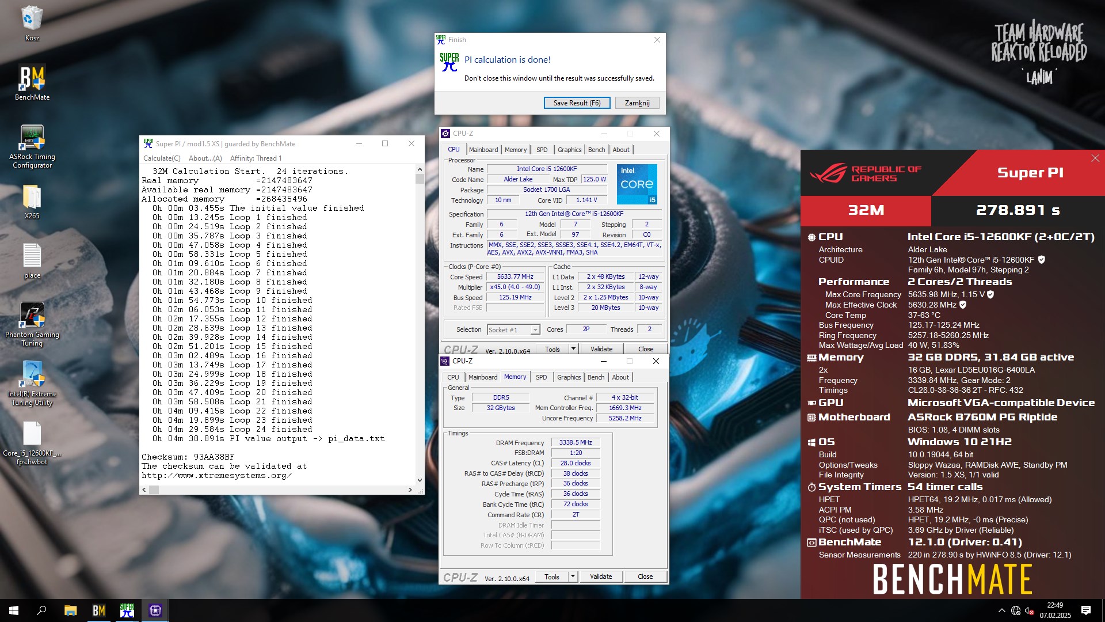Click Super PI vertical scrollbar up arrow
This screenshot has height=622, width=1105.
coord(420,169)
